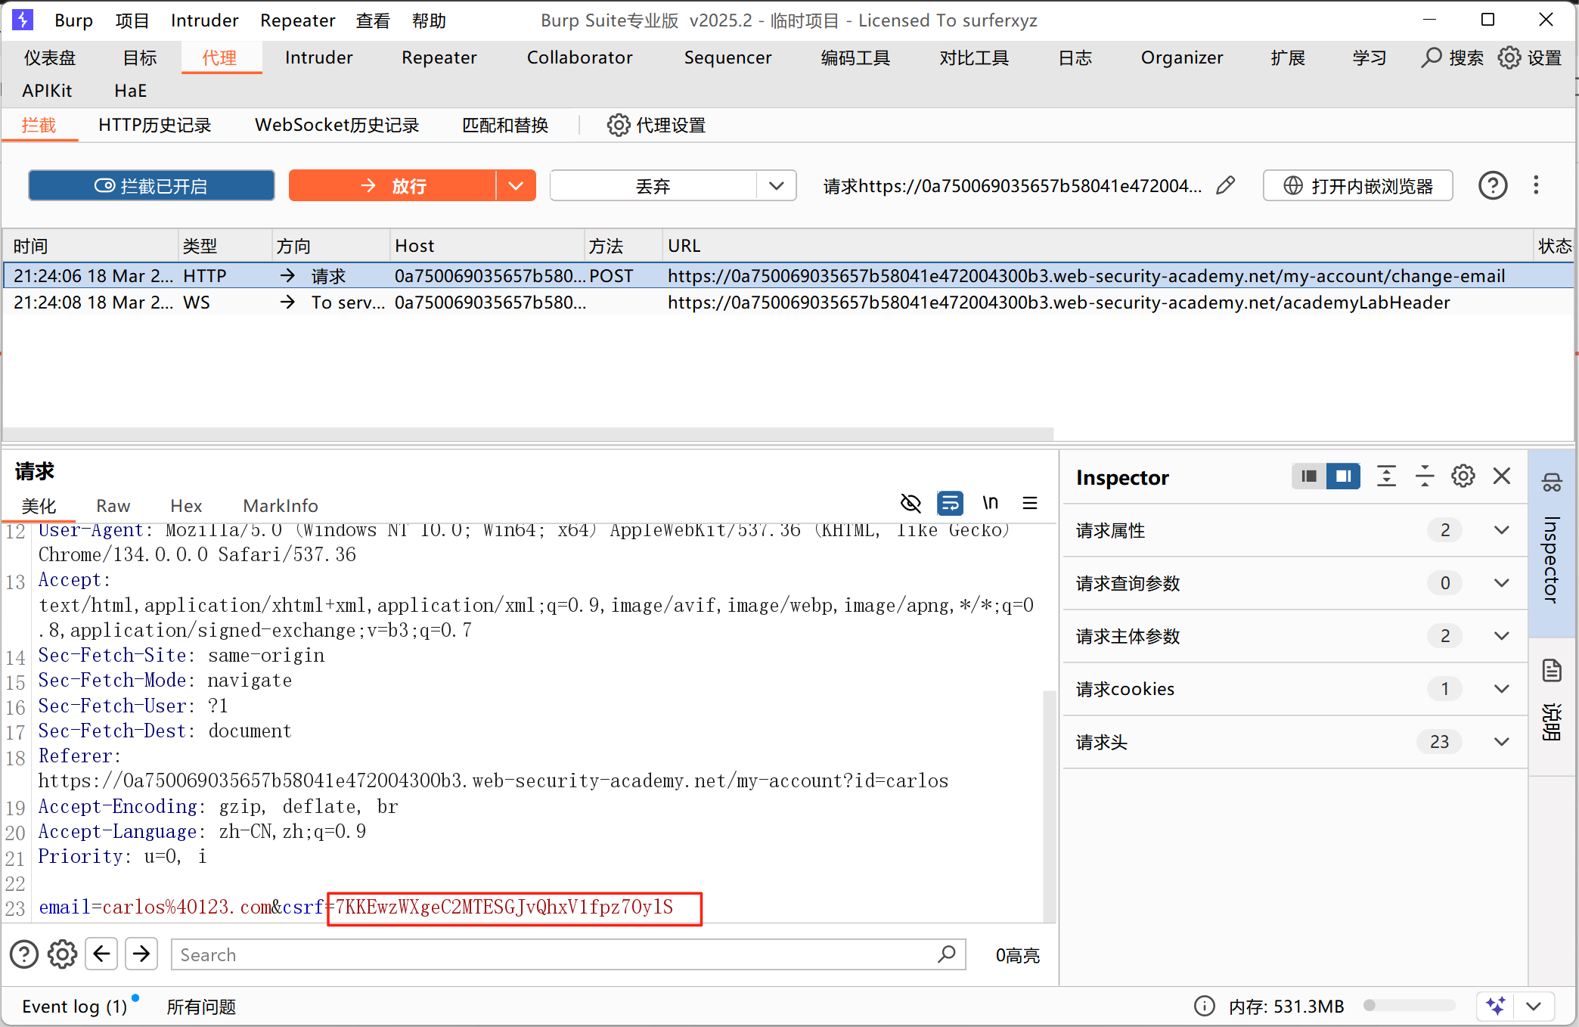This screenshot has height=1027, width=1579.
Task: Click Inspector settings gear icon
Action: tap(1463, 476)
